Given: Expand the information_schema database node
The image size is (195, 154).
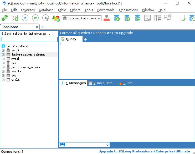Looking at the screenshot, I should 3,55.
